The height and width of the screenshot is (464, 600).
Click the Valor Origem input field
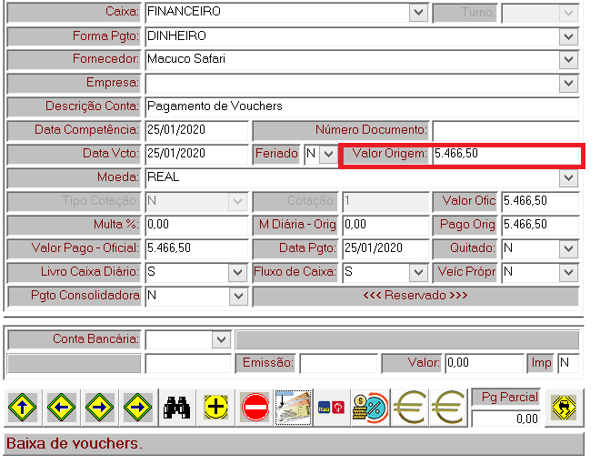click(505, 154)
